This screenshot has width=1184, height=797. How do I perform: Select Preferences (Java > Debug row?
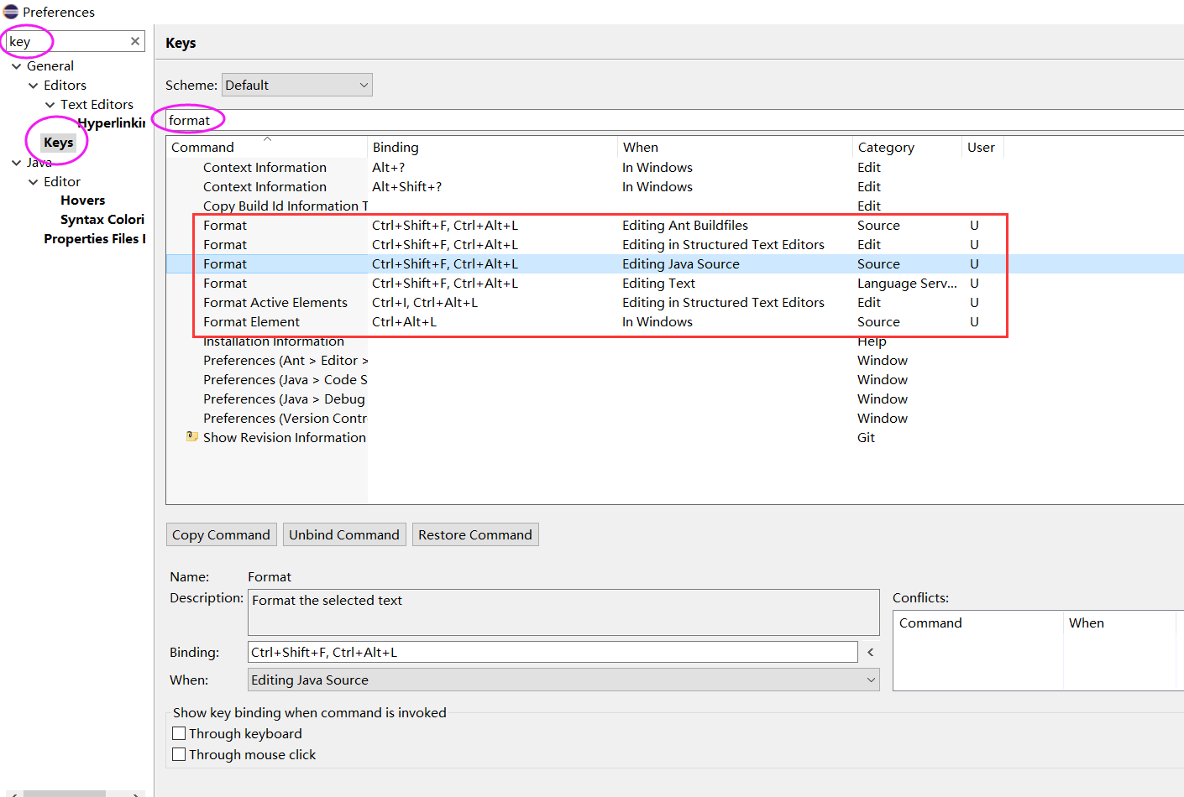coord(675,398)
